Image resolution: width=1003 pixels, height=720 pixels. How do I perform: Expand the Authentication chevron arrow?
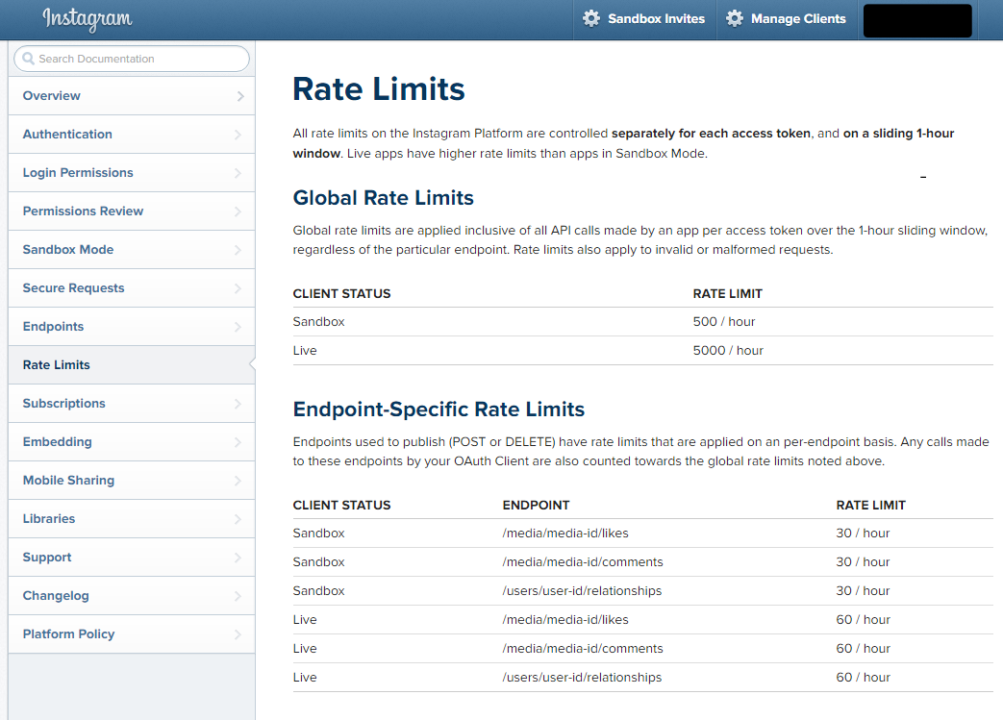tap(238, 135)
